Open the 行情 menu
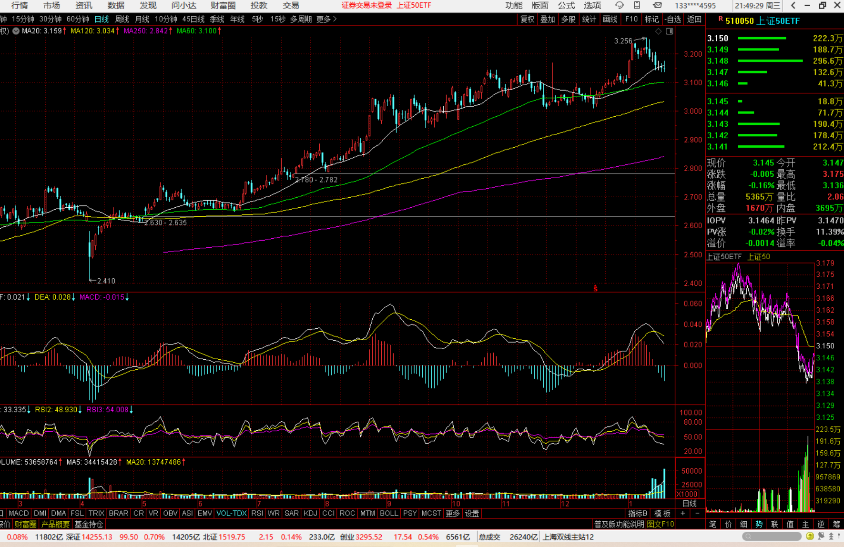844x547 pixels. tap(20, 5)
